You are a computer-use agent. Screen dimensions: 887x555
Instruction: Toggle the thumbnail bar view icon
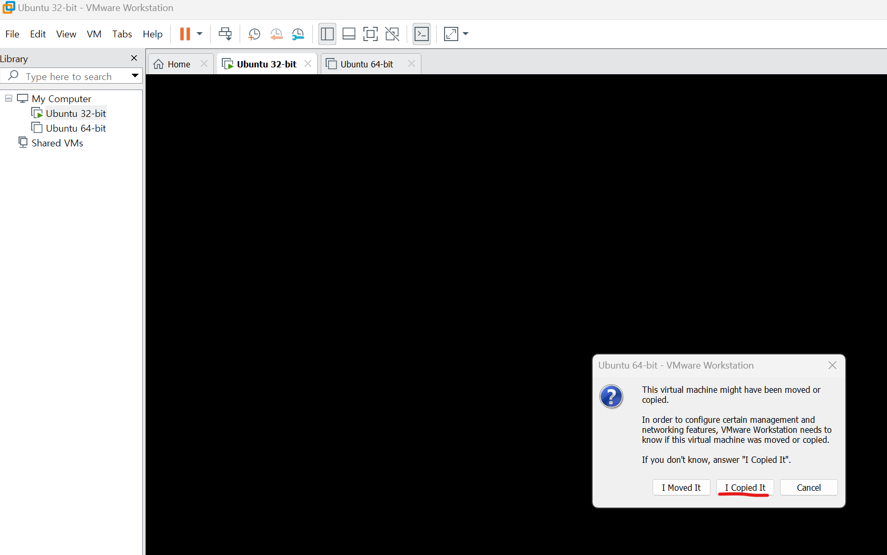pyautogui.click(x=349, y=34)
